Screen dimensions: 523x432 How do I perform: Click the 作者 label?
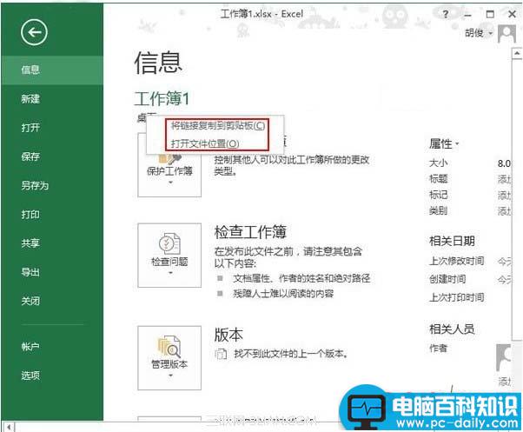(x=438, y=349)
